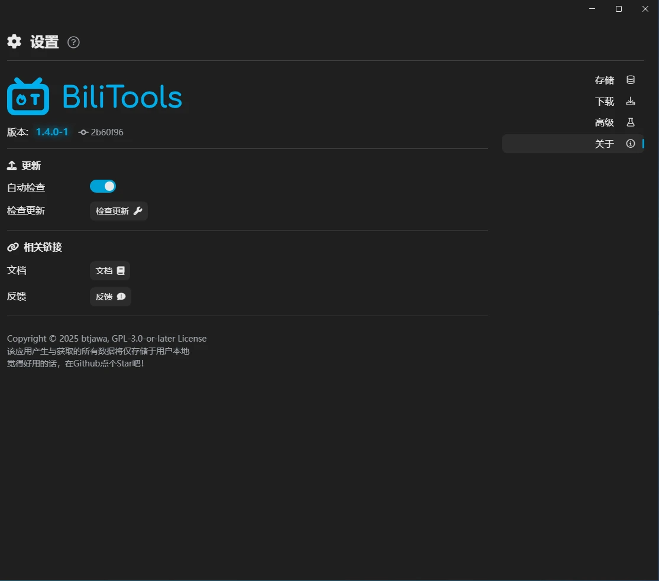
Task: Click the upload icon beside 更新 heading
Action: pyautogui.click(x=12, y=165)
